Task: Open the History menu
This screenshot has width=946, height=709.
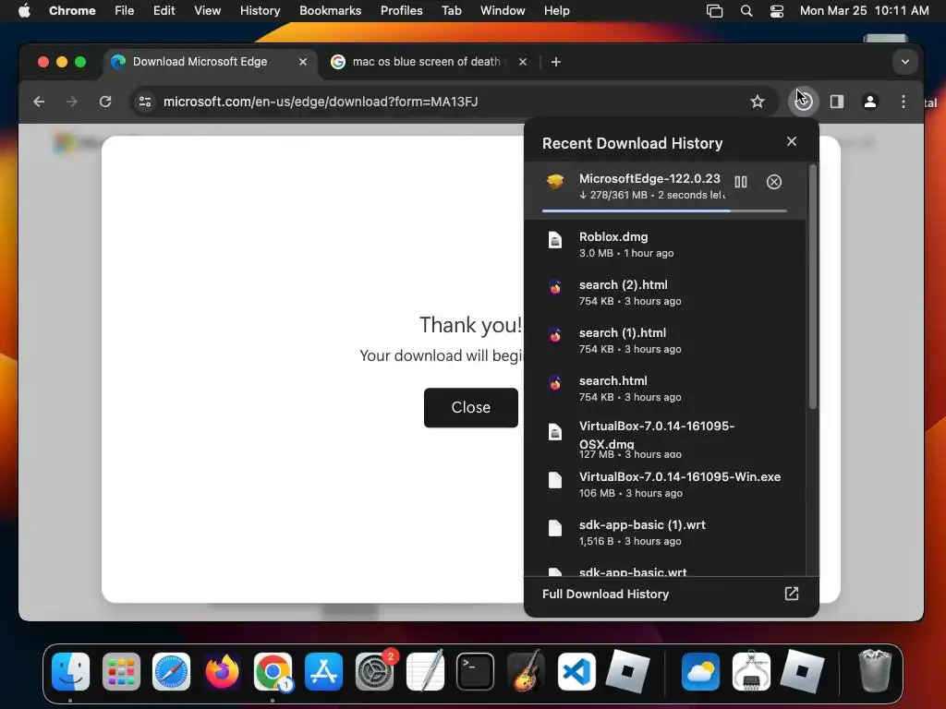Action: pos(260,10)
